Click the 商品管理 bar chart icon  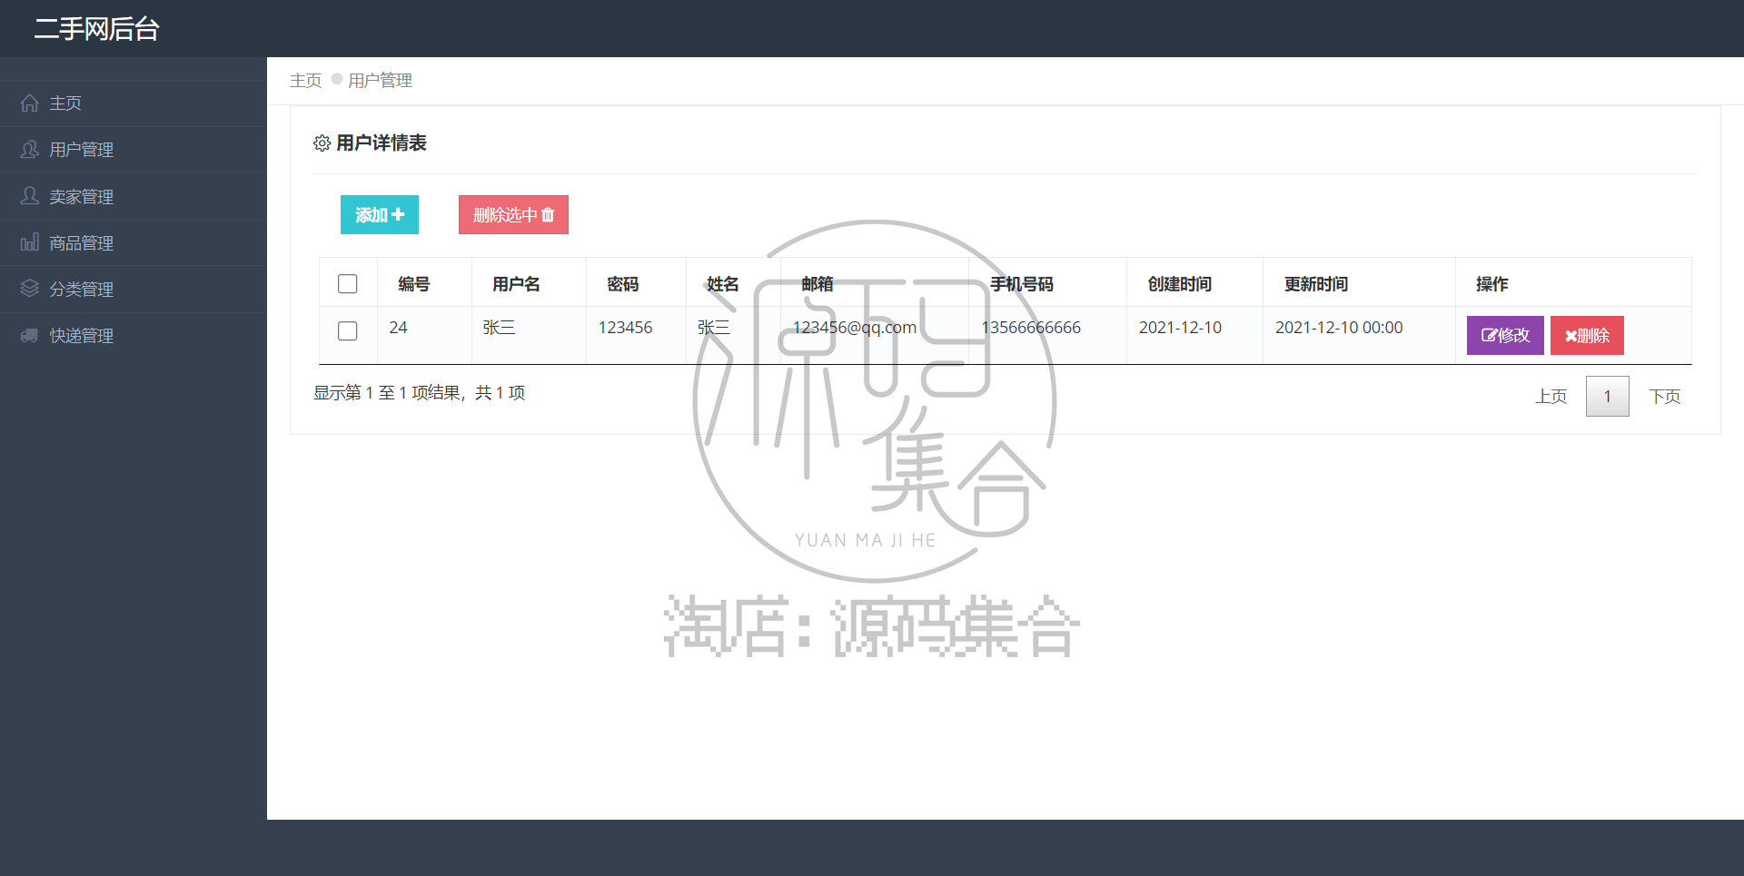coord(29,242)
